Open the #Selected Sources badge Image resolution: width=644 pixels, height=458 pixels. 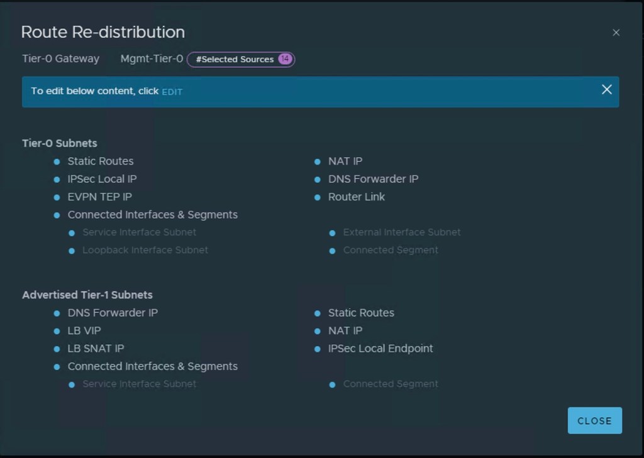tap(235, 59)
